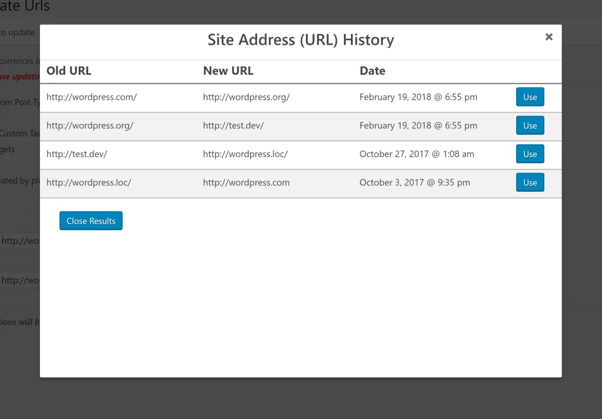602x419 pixels.
Task: Click Use for the http://wordpress.loc/ new URL
Action: tap(530, 154)
